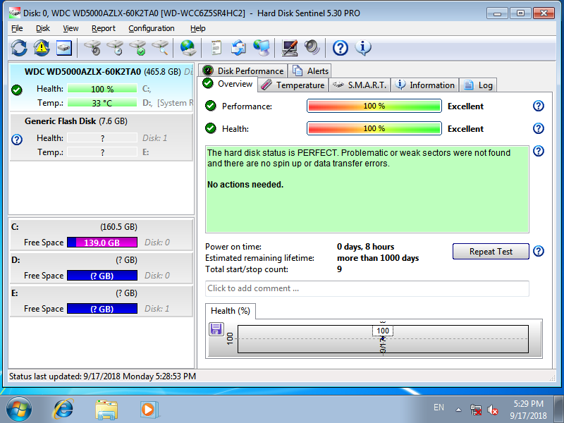
Task: Open the Report menu
Action: (104, 28)
